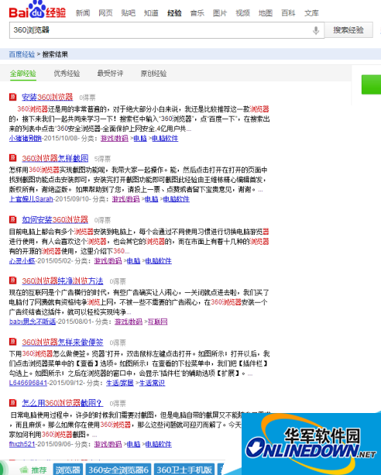Click the 5得票 vote count
The height and width of the screenshot is (475, 381).
click(x=102, y=159)
